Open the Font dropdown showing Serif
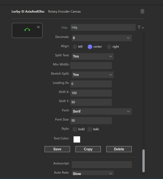 [x=102, y=111]
